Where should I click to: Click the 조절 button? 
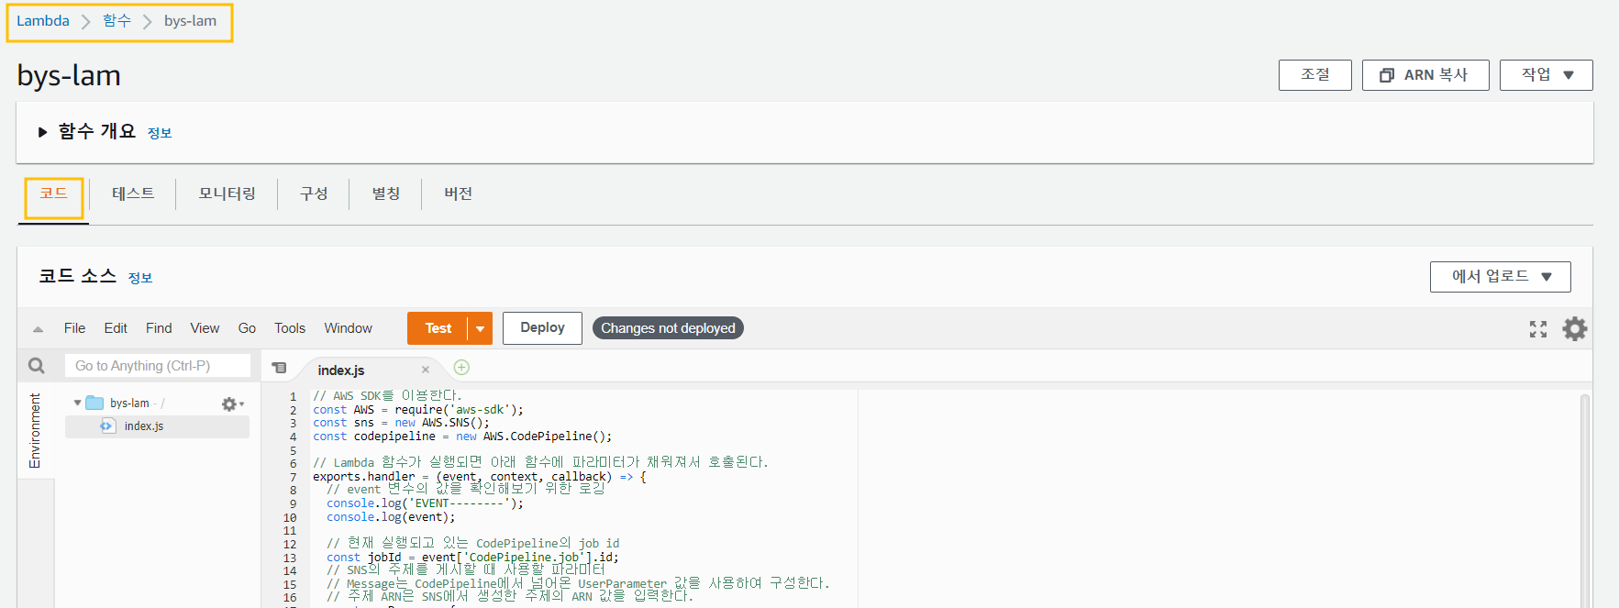1314,75
